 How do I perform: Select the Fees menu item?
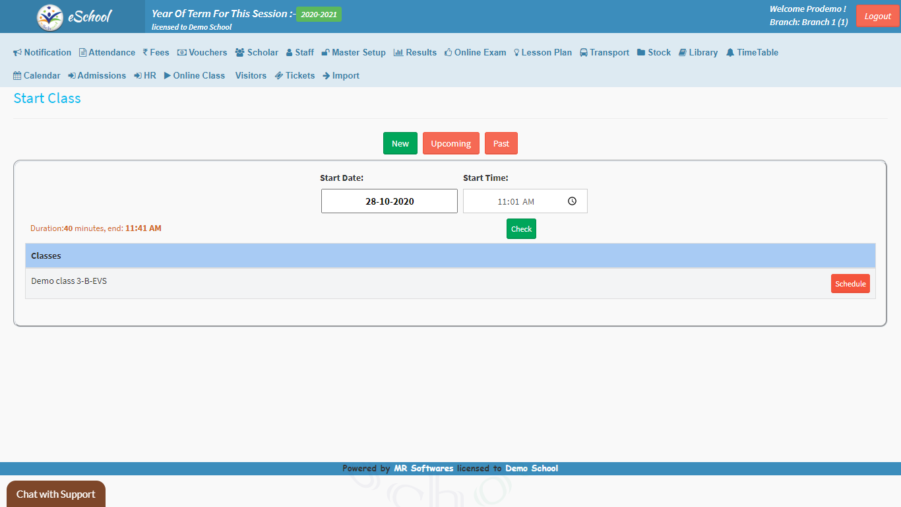(x=156, y=53)
